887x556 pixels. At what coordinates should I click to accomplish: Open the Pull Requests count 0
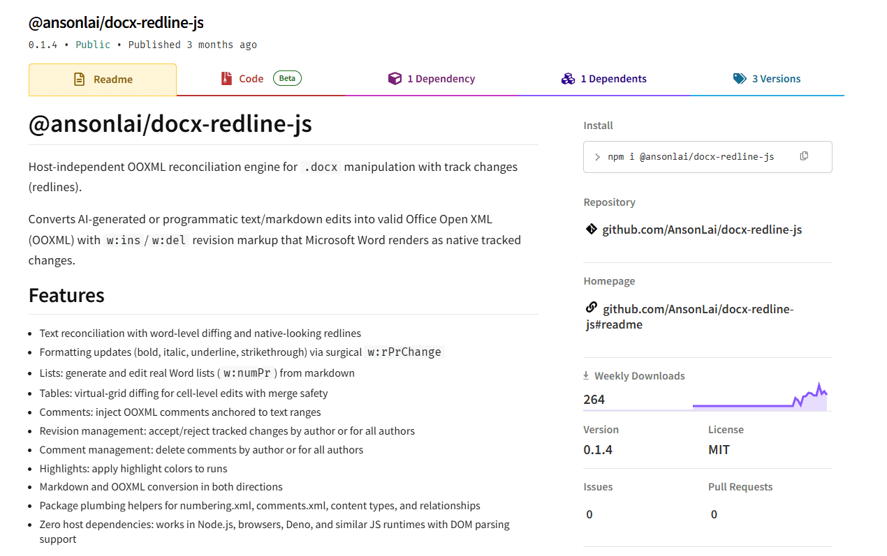(x=714, y=514)
